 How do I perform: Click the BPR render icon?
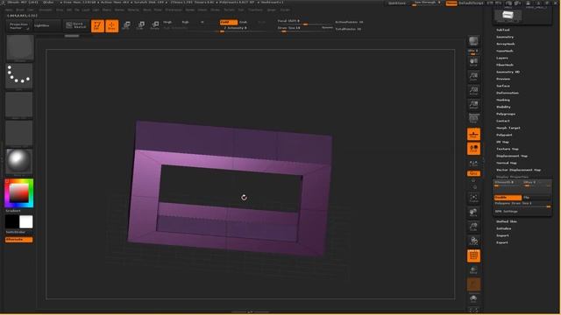click(473, 41)
